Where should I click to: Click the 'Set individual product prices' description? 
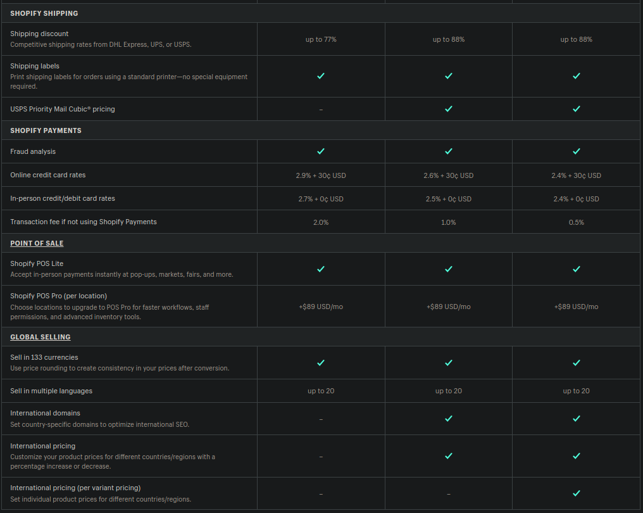click(101, 499)
